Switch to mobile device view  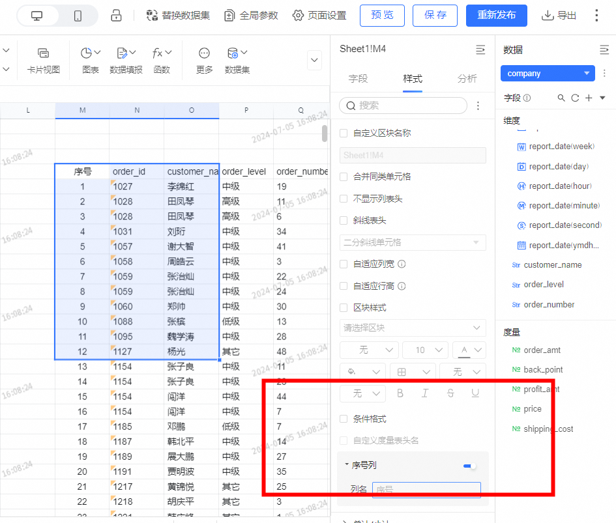coord(78,16)
